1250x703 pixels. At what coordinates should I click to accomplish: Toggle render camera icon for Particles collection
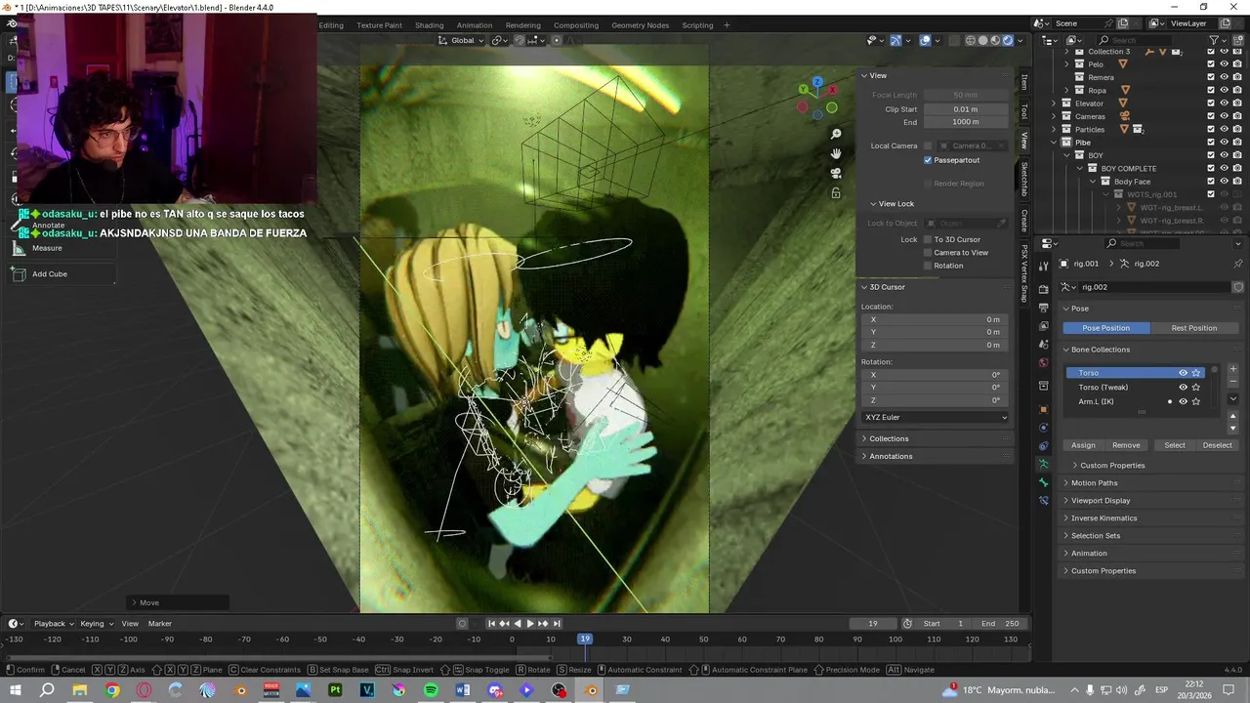tap(1236, 129)
